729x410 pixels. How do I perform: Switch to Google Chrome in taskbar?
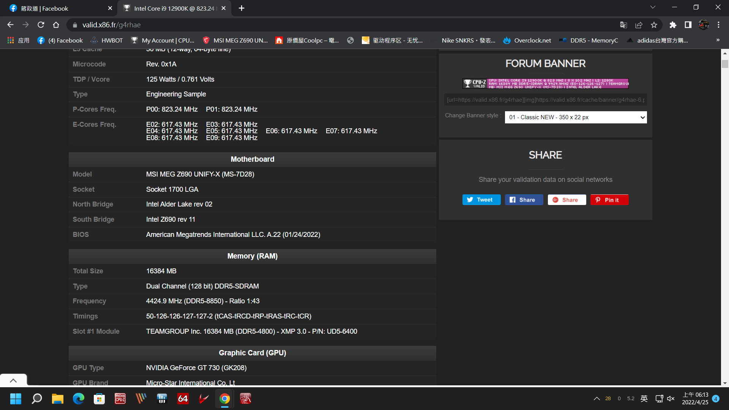tap(225, 399)
